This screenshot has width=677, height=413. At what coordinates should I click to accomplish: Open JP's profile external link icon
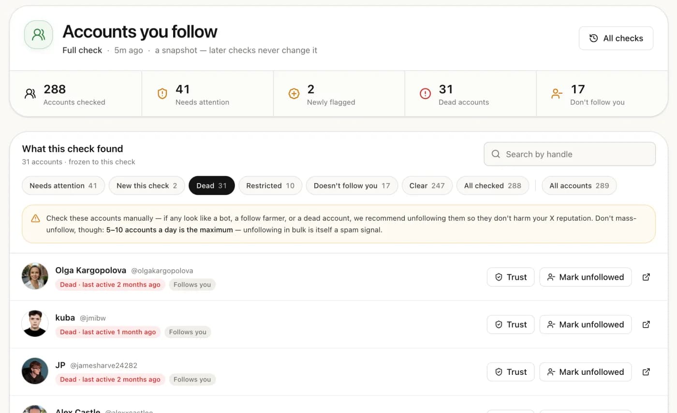pyautogui.click(x=646, y=371)
